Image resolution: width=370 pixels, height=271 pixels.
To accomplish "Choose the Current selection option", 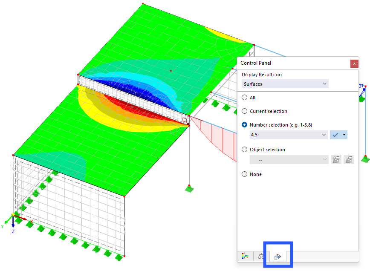I will [x=244, y=111].
